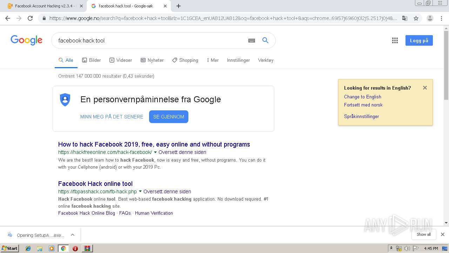Open Innstillinger search settings
The width and height of the screenshot is (449, 253).
pos(238,60)
